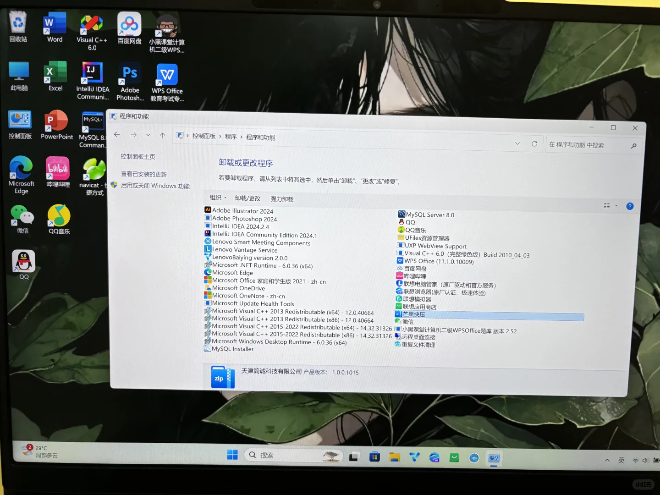Open the view options dropdown arrow

616,206
